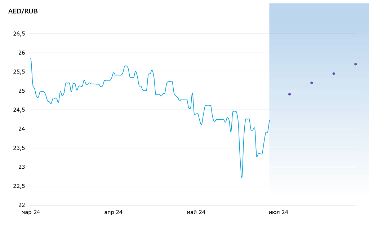Click the AED/RUB chart title
Viewport: 369px width, 226px height.
pos(23,11)
